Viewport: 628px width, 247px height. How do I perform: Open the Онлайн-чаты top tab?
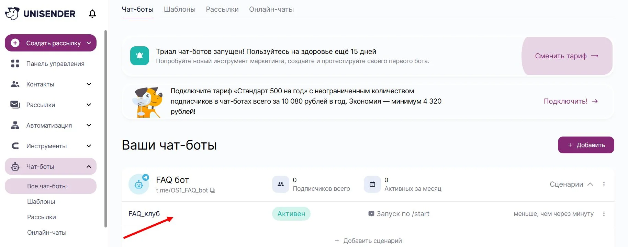(x=271, y=9)
